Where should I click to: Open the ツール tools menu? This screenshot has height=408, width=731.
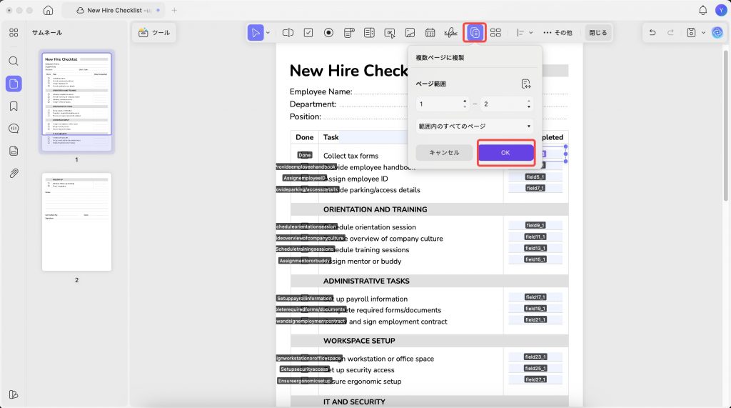click(x=154, y=33)
